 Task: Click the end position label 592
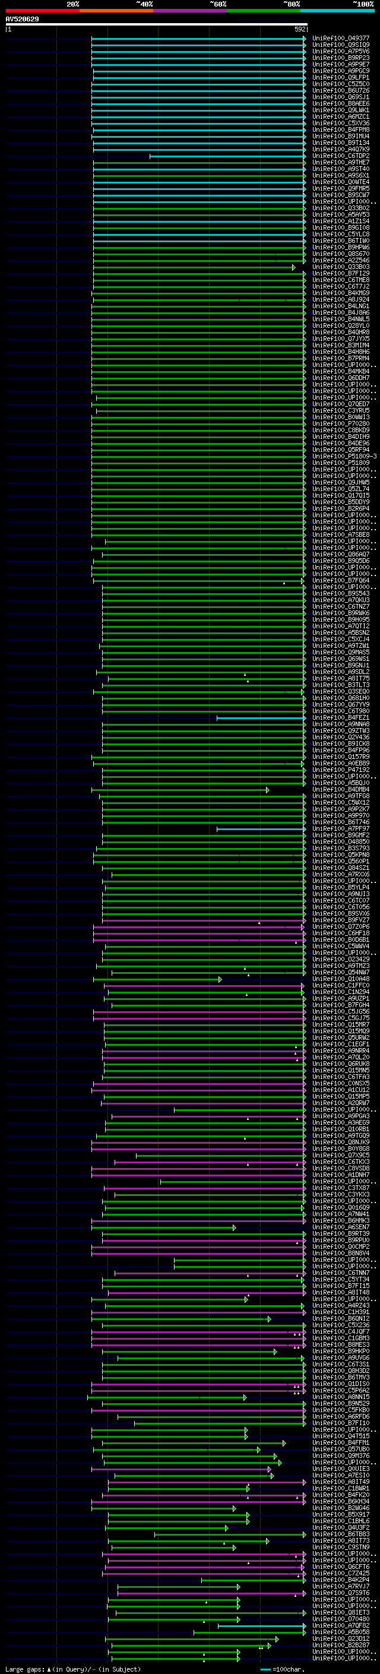coord(300,29)
